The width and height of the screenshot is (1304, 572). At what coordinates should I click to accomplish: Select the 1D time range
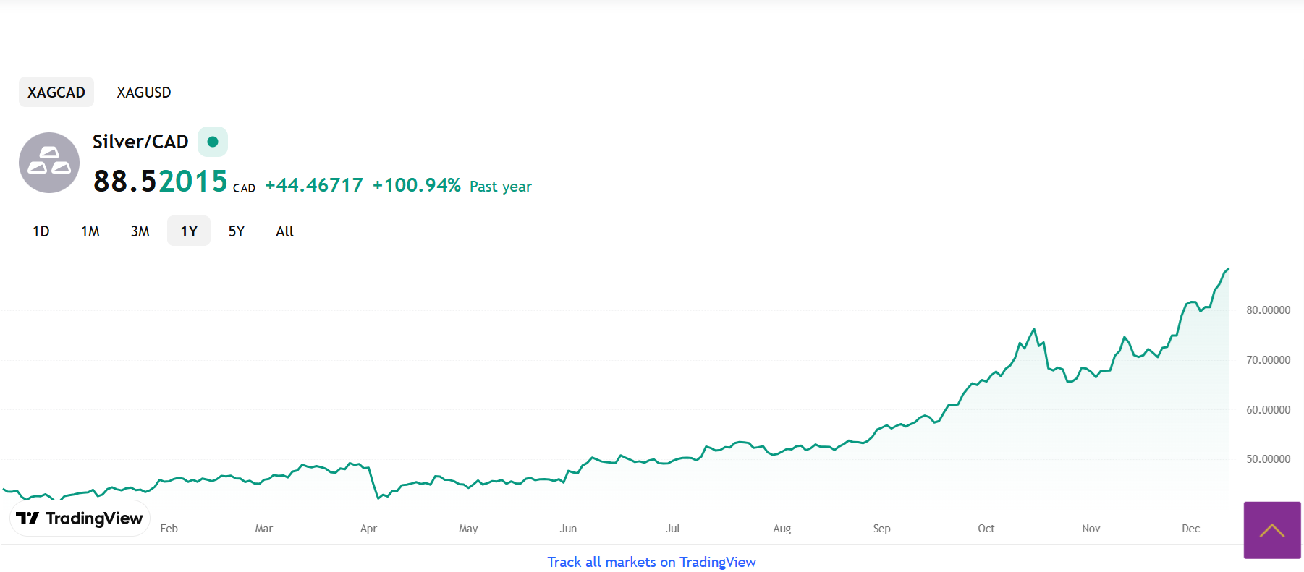[x=41, y=231]
